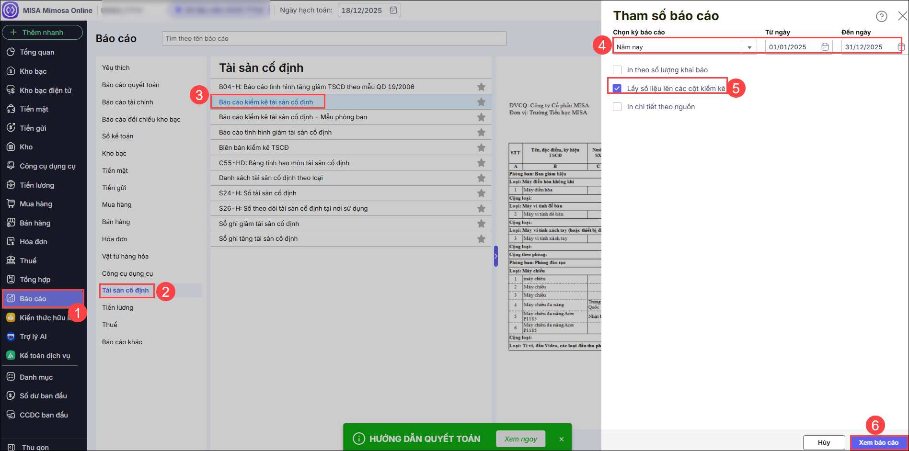Star the Biên bản kiểm kê TSCĐ report
Screen dimensions: 909x451
[481, 147]
